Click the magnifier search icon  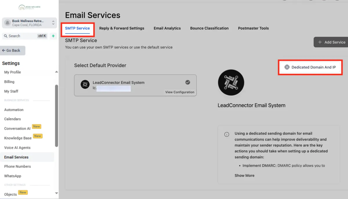tap(6, 36)
